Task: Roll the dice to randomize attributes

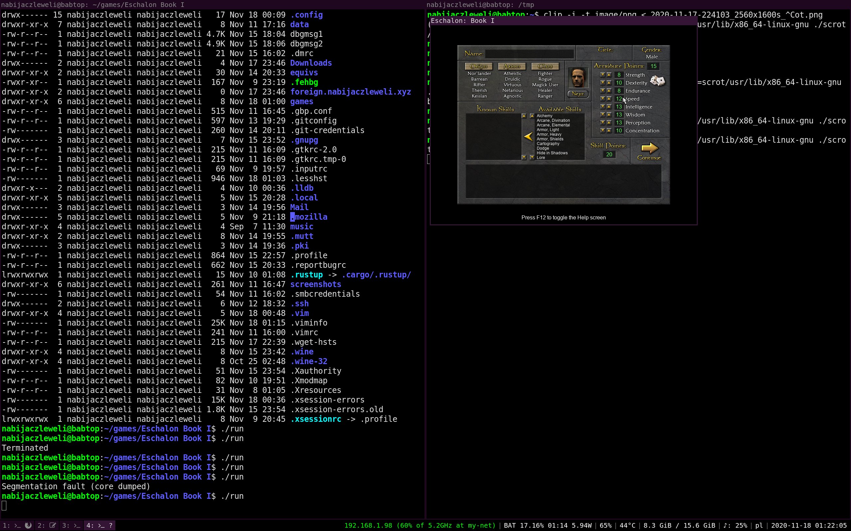Action: pos(657,81)
